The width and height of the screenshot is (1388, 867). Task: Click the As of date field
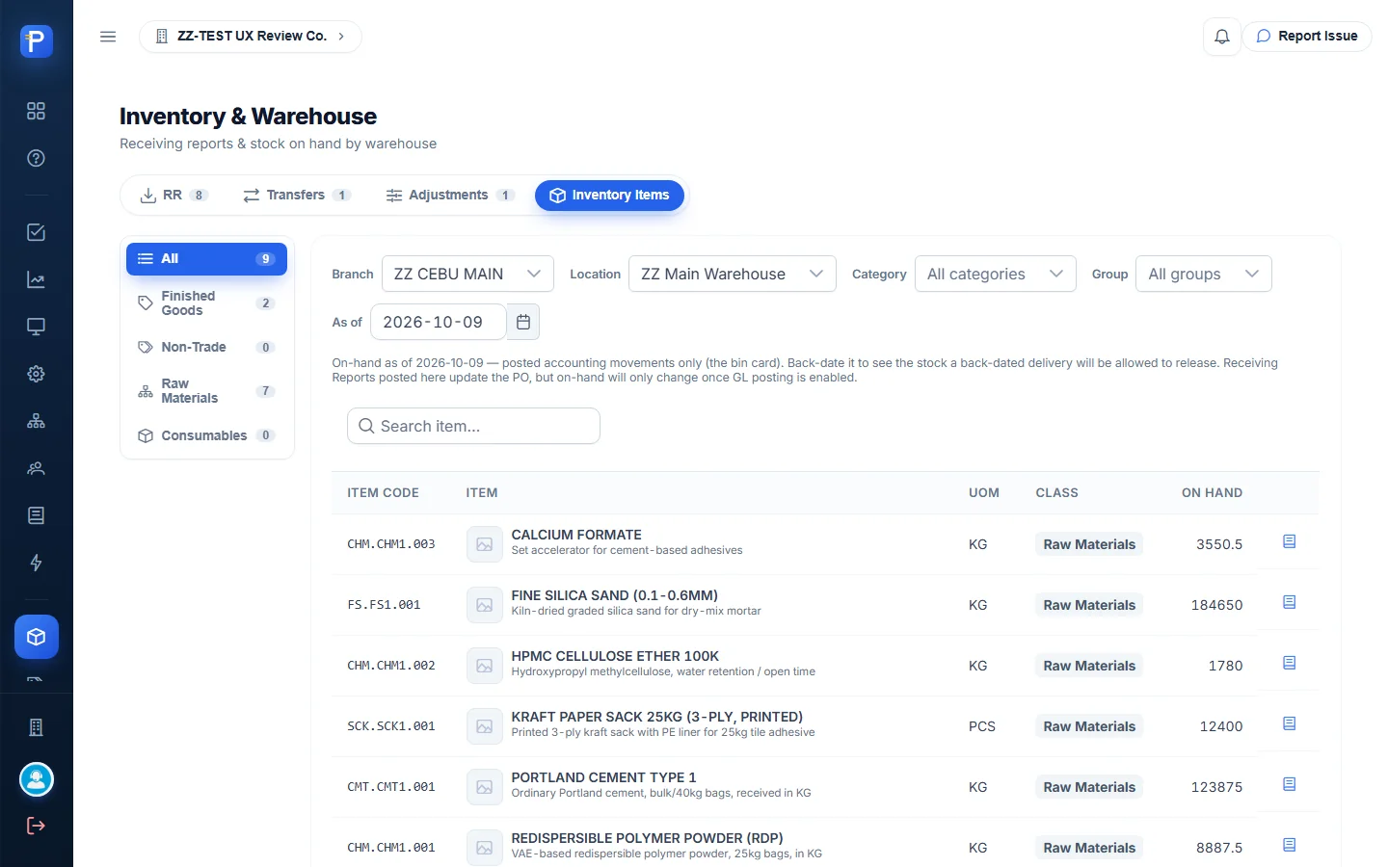pyautogui.click(x=439, y=322)
